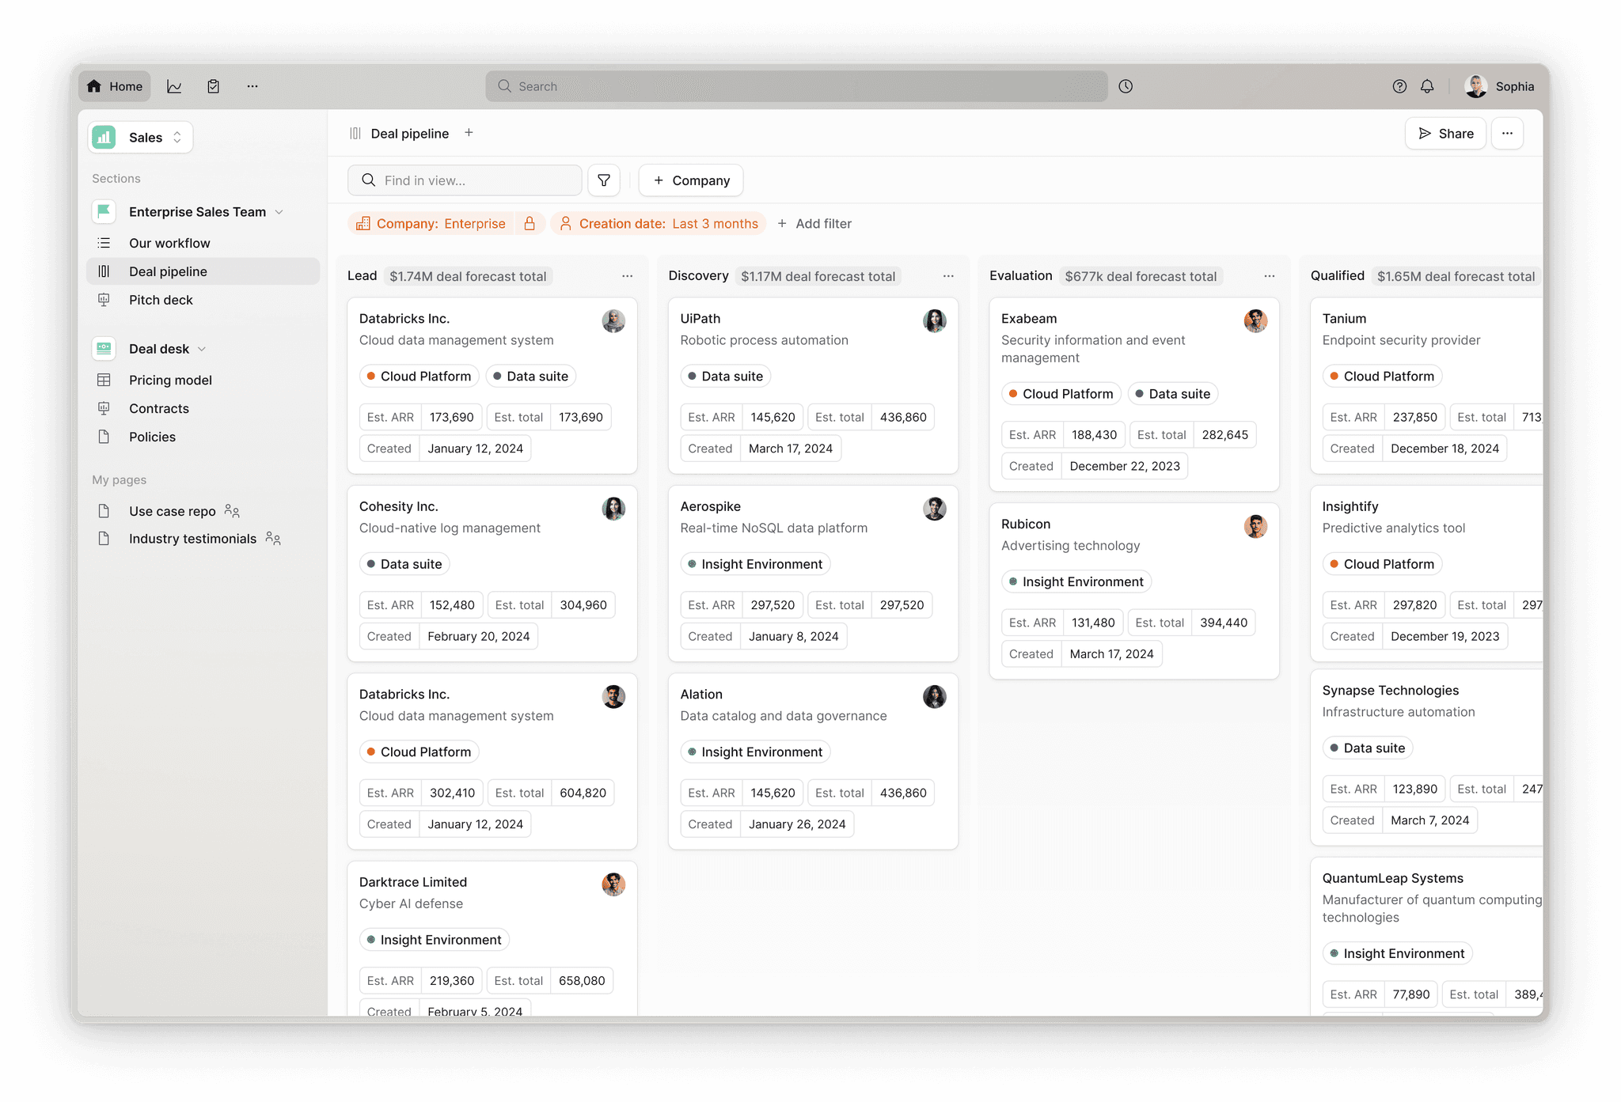1621x1102 pixels.
Task: Click the owner avatar on Aerospike card
Action: point(934,509)
